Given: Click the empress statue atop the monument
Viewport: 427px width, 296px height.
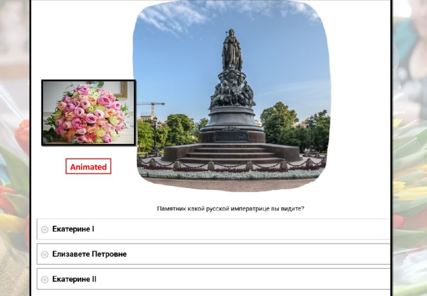Looking at the screenshot, I should [x=232, y=51].
